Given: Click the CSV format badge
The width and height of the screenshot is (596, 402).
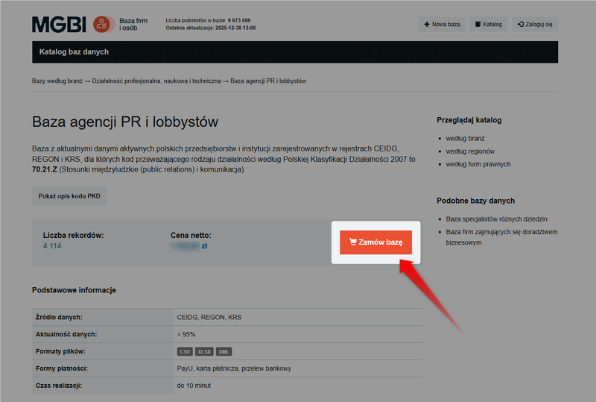Looking at the screenshot, I should pos(185,351).
